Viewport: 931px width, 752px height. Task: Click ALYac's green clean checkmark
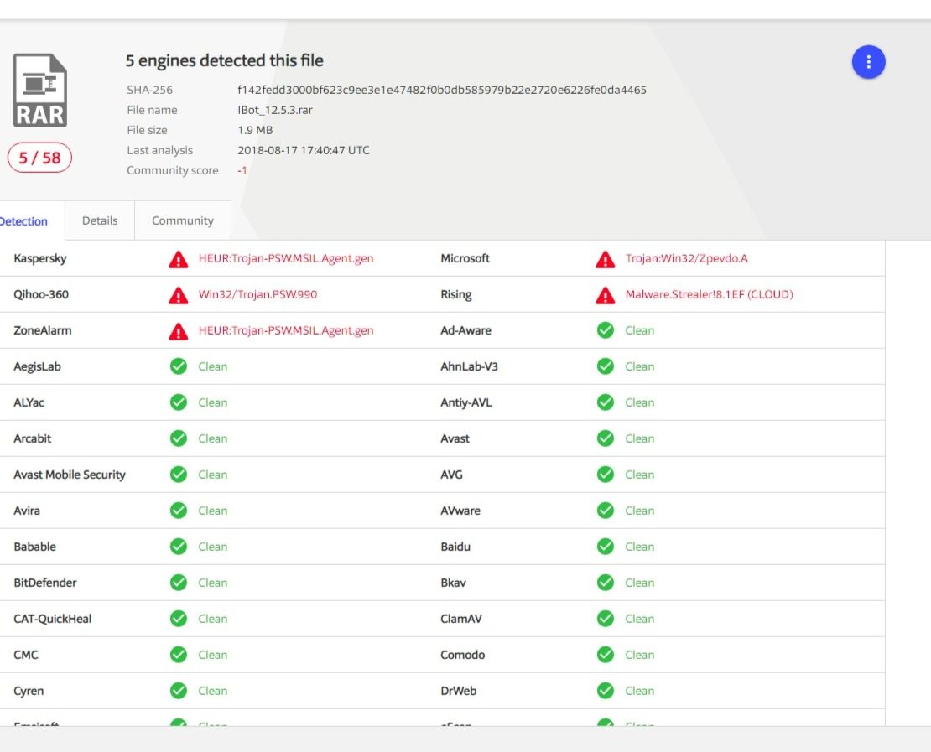pyautogui.click(x=178, y=402)
